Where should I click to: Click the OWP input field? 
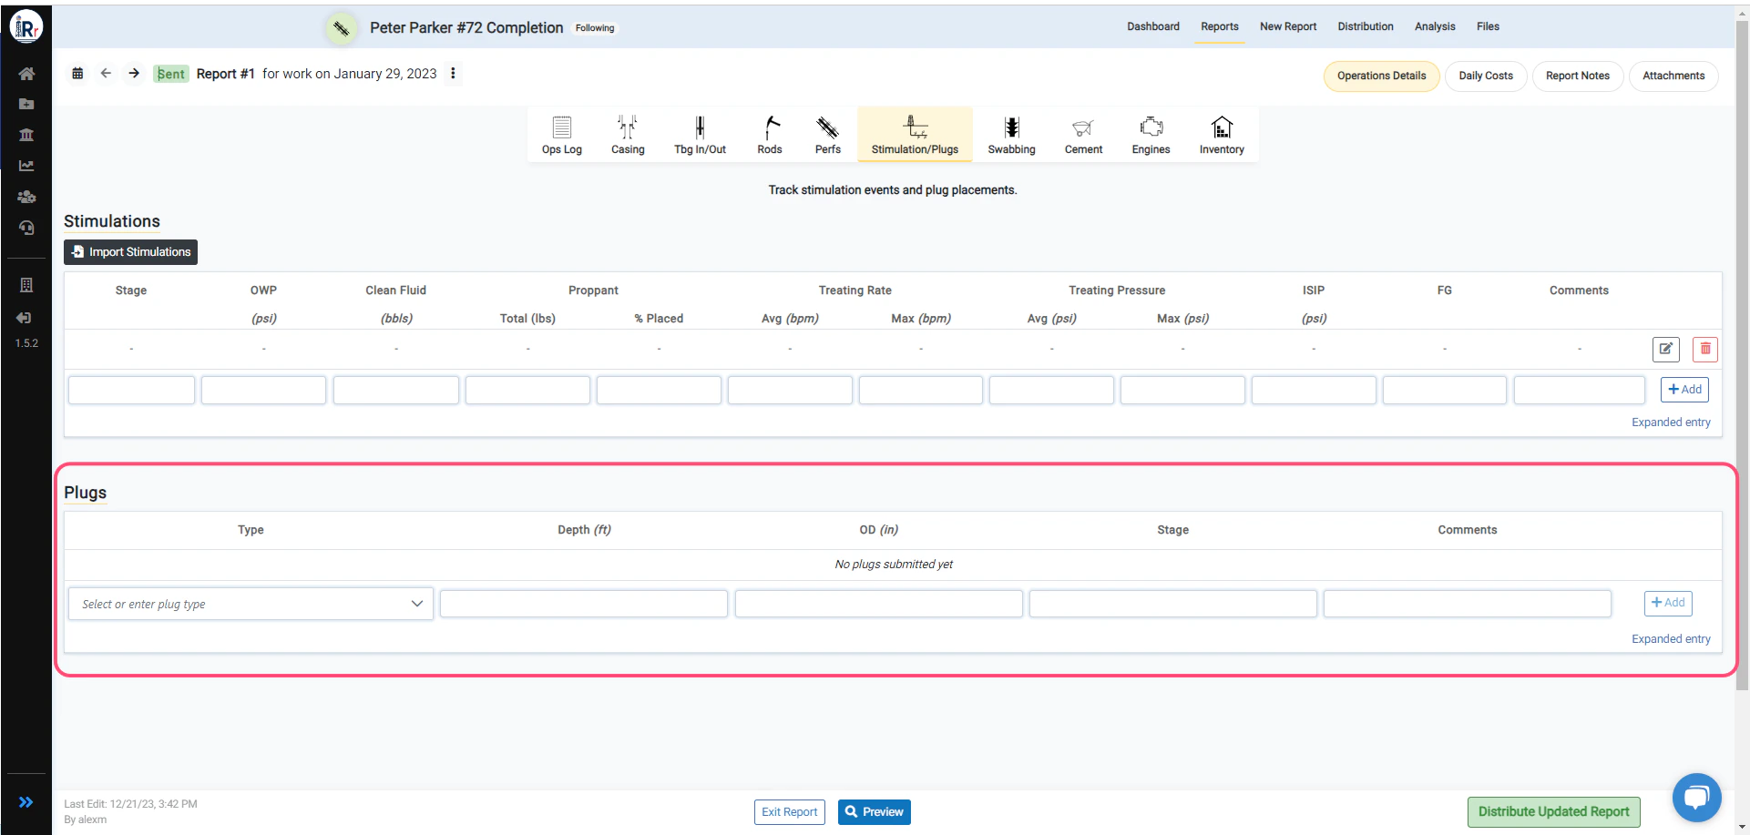[263, 390]
